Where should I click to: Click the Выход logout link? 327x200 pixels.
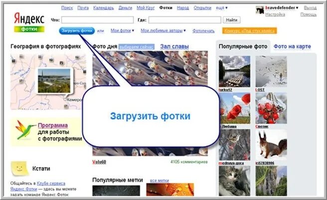(x=310, y=8)
